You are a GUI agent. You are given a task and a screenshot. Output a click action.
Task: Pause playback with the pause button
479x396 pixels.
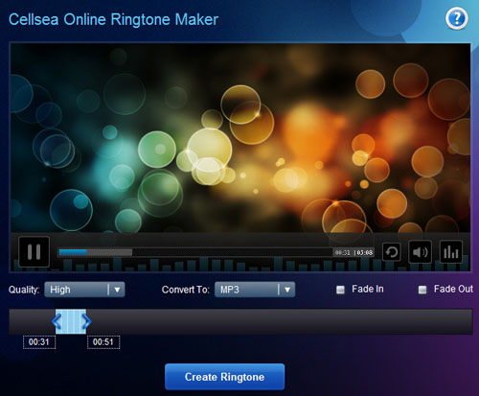34,252
